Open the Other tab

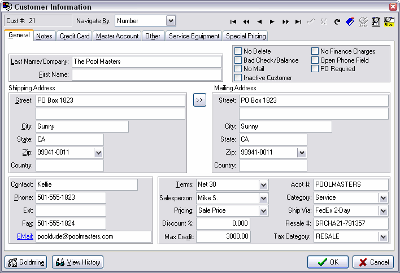pyautogui.click(x=153, y=36)
